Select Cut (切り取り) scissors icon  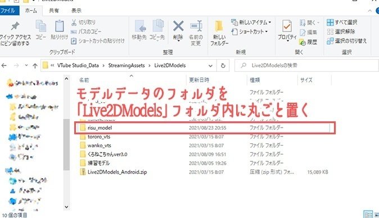74,22
